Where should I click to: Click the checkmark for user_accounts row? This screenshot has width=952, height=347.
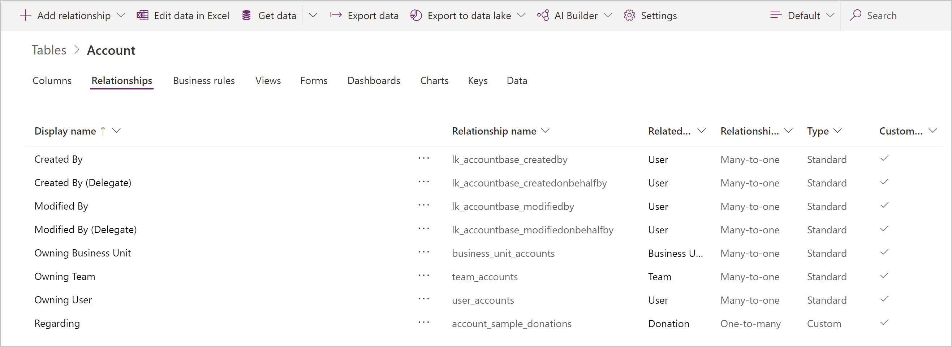click(x=885, y=299)
